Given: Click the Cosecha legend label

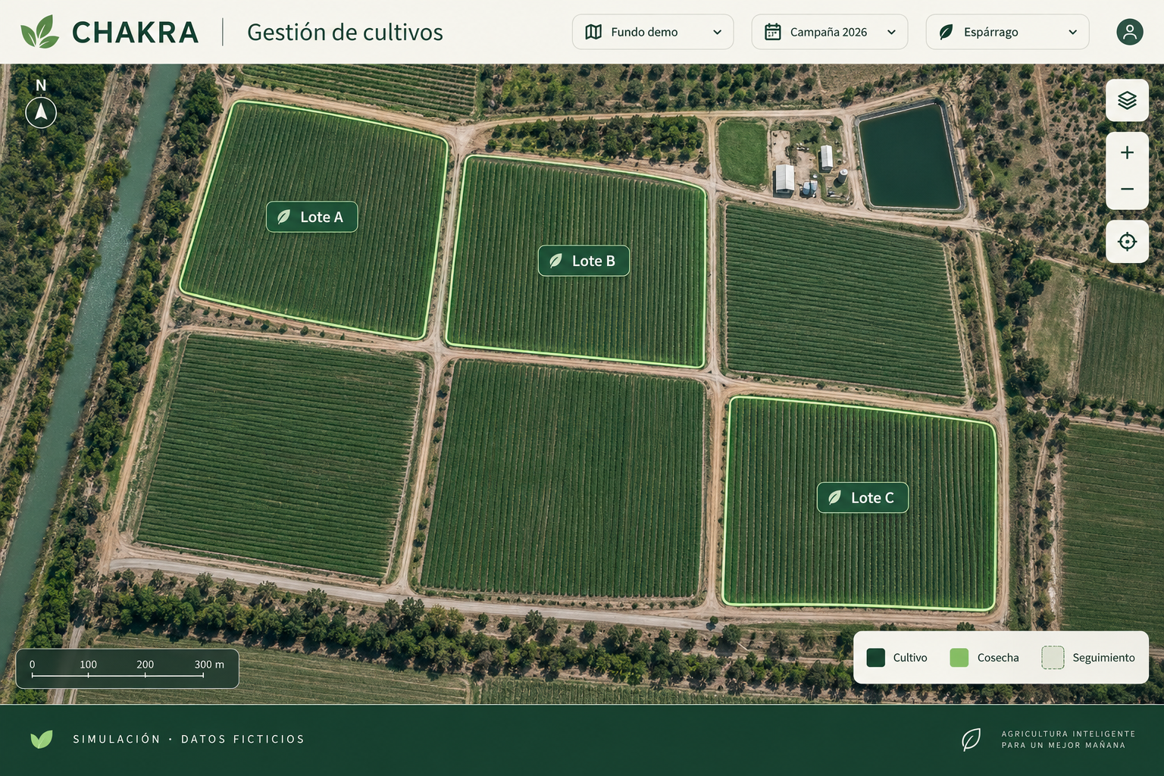Looking at the screenshot, I should click(998, 658).
